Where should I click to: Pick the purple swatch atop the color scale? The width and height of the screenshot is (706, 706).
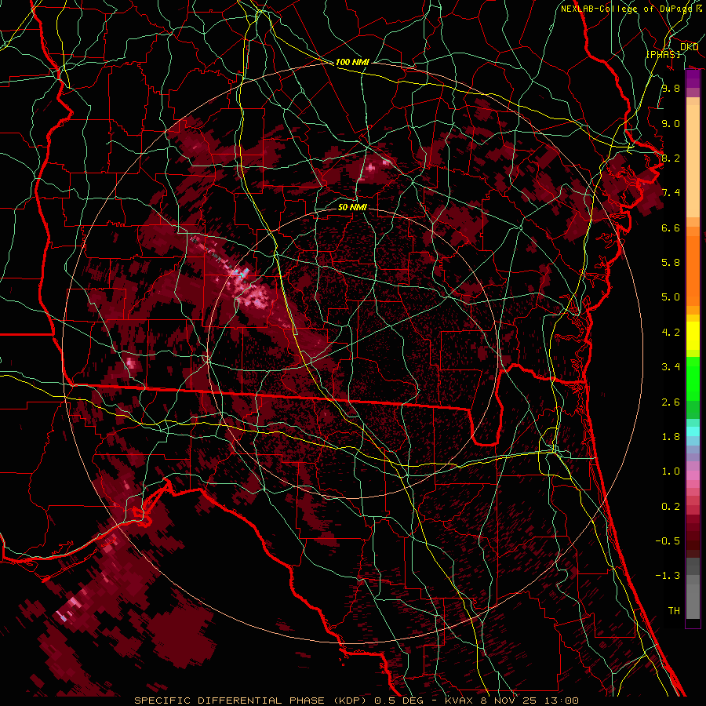point(693,78)
